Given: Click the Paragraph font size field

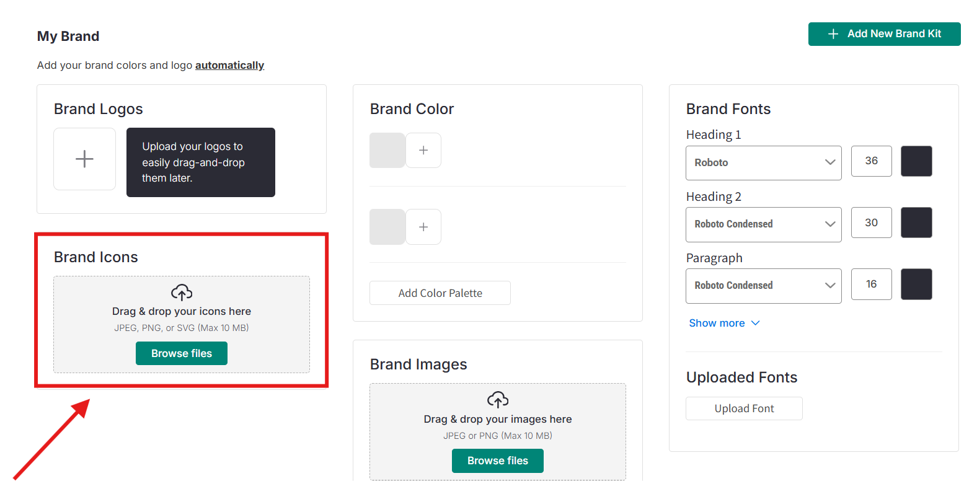Looking at the screenshot, I should point(871,284).
